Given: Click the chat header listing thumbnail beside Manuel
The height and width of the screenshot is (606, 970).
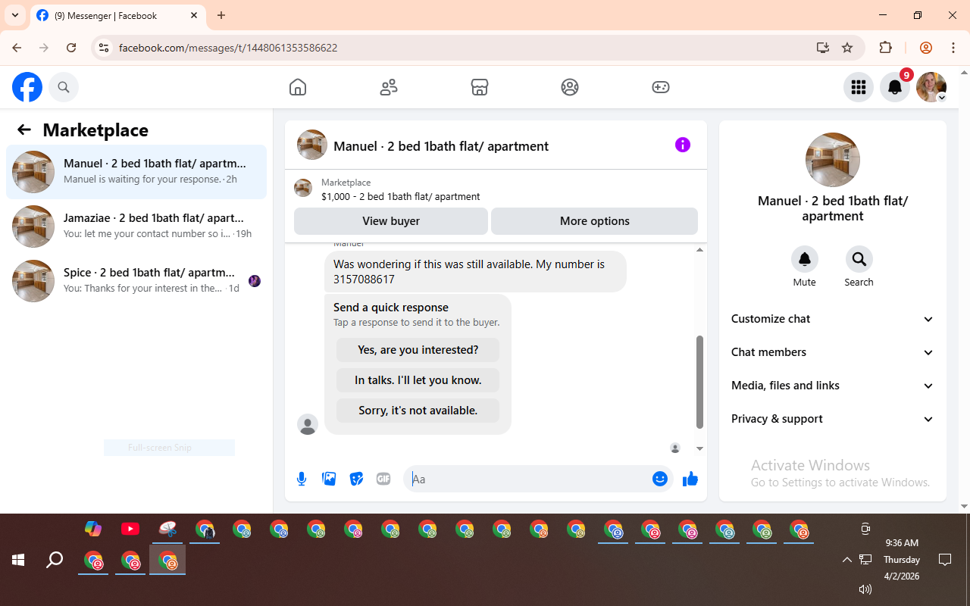Looking at the screenshot, I should [312, 145].
